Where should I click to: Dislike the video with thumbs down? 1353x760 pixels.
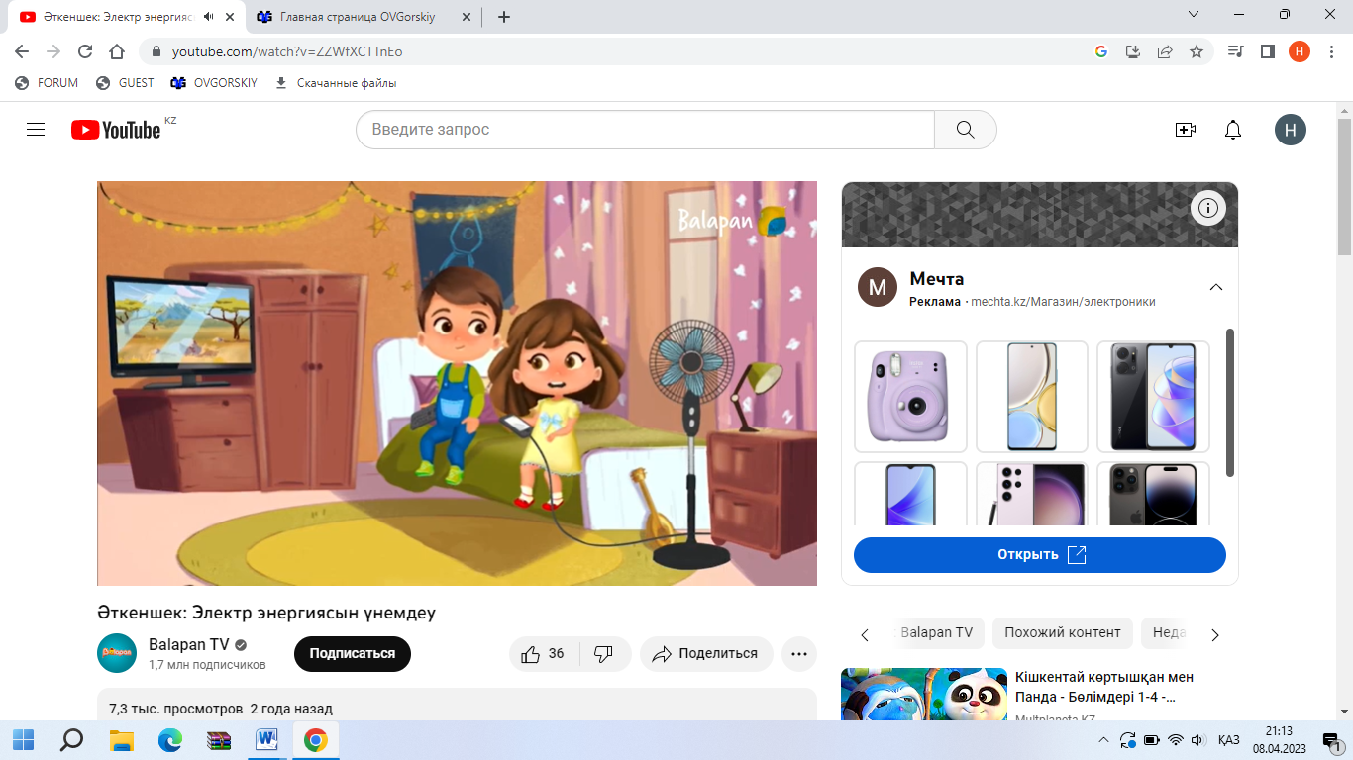[604, 654]
